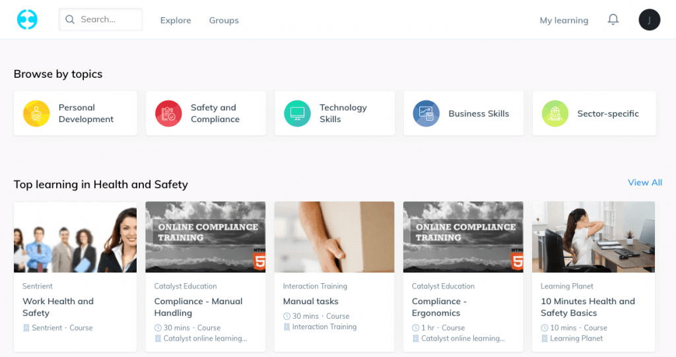
Task: Open the Sector-specific topic
Action: tap(594, 113)
